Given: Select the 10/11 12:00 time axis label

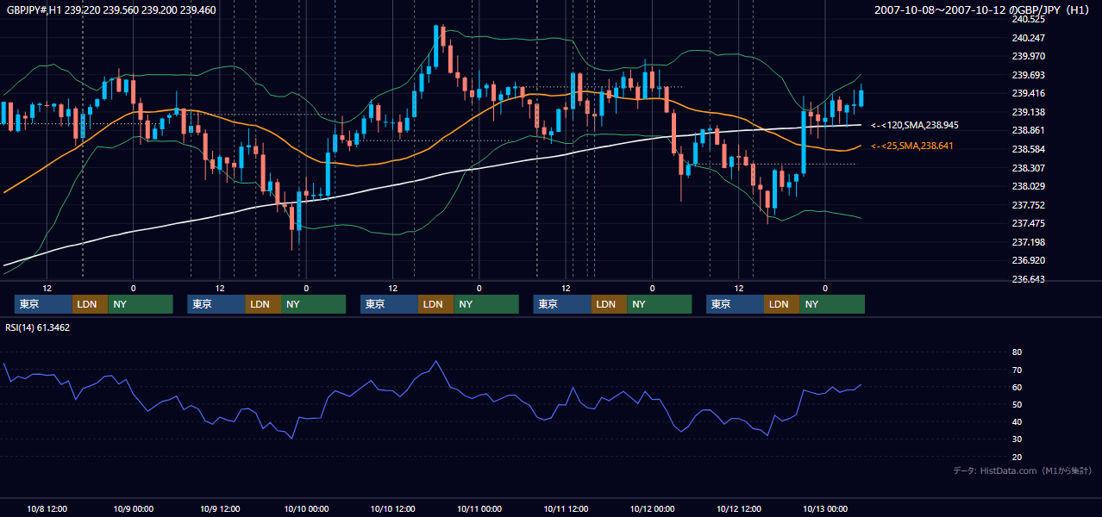Looking at the screenshot, I should point(566,508).
